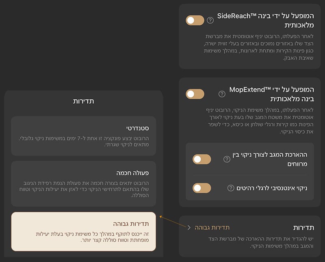The image size is (325, 262).
Task: Enable intensive cleaning for furniture legs switch
Action: point(202,188)
